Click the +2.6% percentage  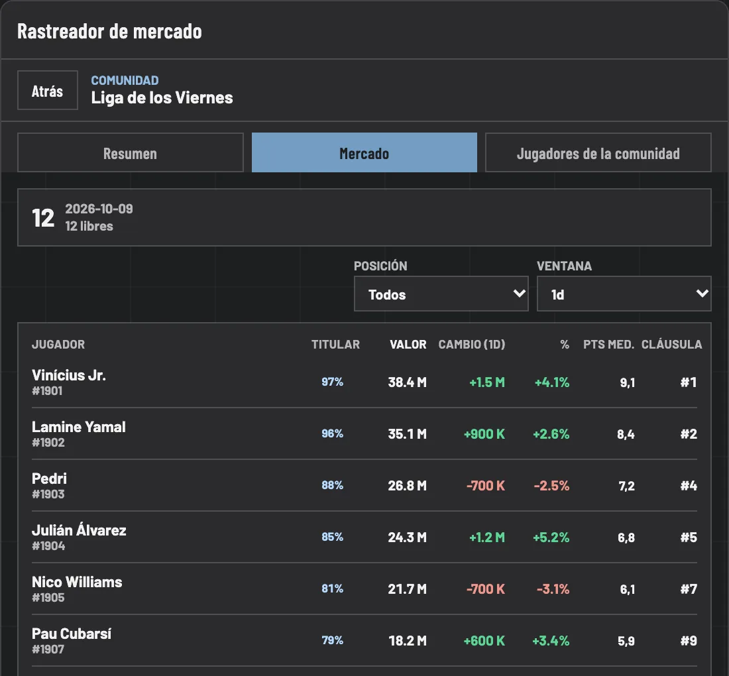pyautogui.click(x=551, y=434)
